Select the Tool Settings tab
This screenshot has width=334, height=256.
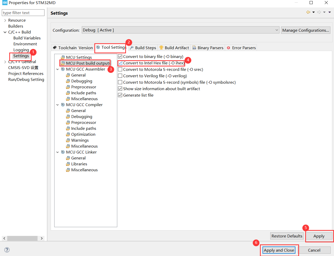pos(111,47)
